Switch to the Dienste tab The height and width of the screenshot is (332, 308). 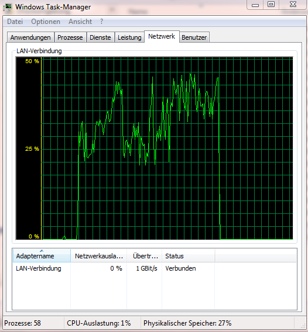point(100,37)
